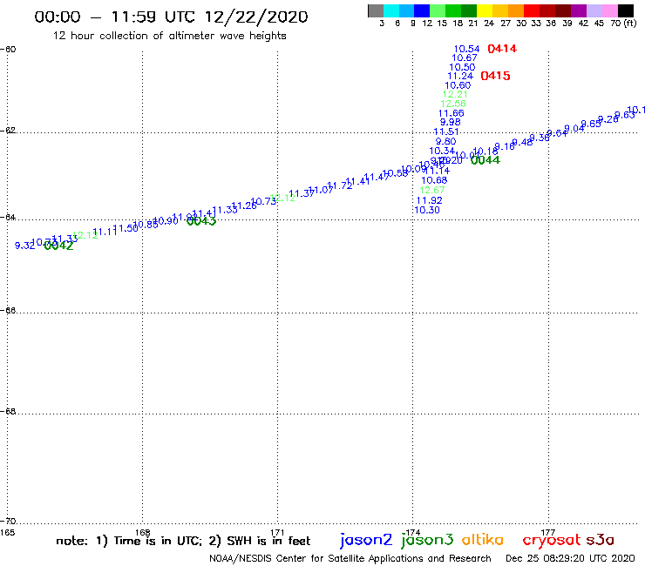Click the wave height value '10.68'

click(x=434, y=180)
